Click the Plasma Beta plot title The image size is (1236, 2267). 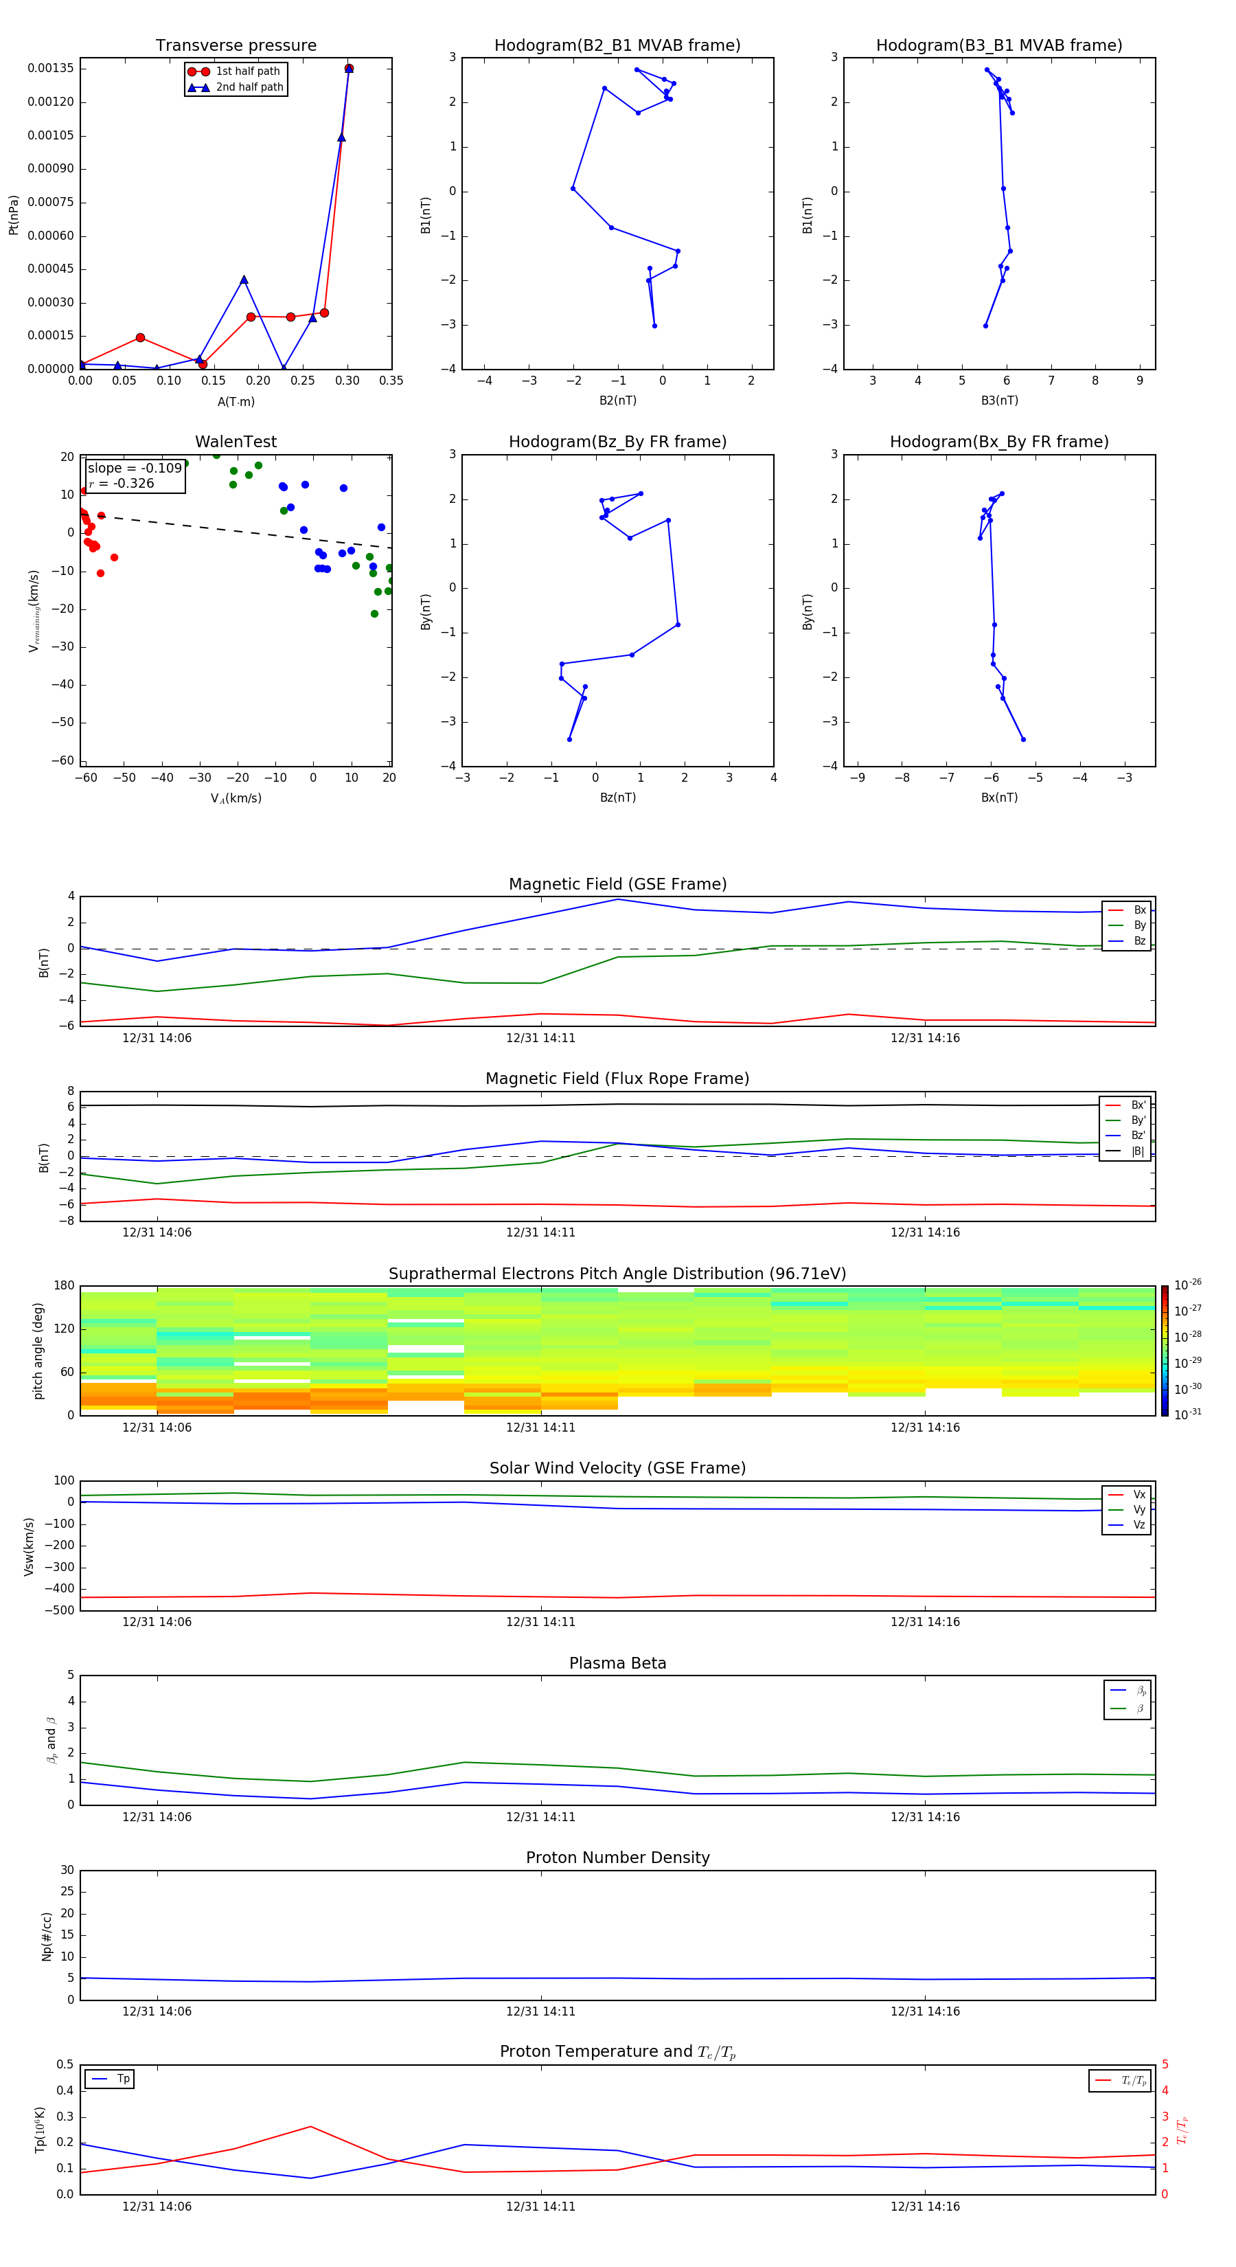click(x=617, y=1663)
